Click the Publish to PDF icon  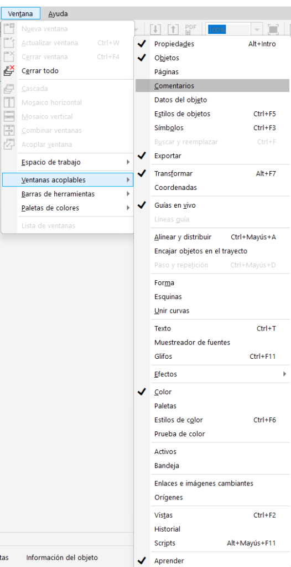click(x=190, y=29)
